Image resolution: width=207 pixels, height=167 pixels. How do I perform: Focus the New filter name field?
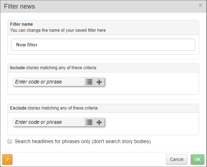[103, 45]
